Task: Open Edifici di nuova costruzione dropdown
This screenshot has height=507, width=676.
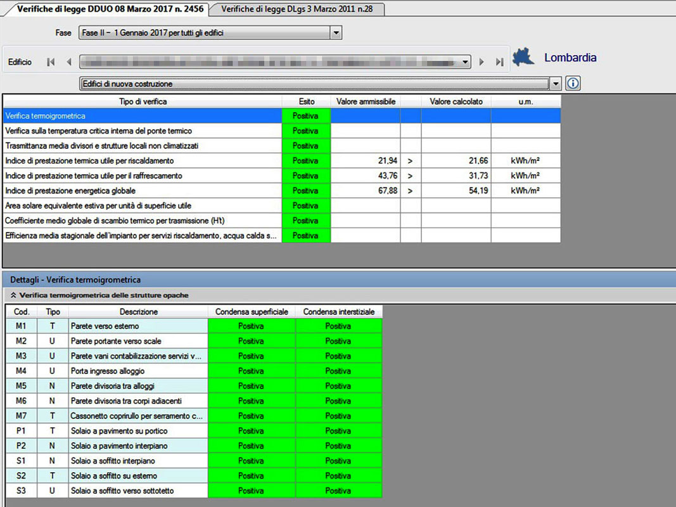Action: [556, 84]
